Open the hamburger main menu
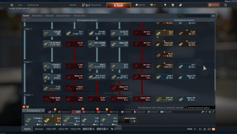 pyautogui.click(x=11, y=5)
